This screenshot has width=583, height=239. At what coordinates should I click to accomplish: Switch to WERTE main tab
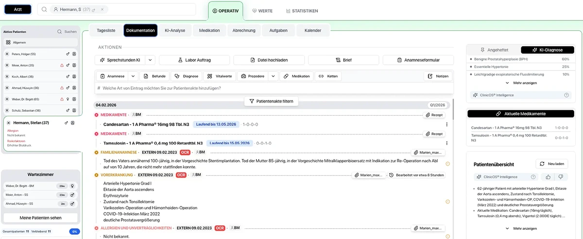[262, 11]
